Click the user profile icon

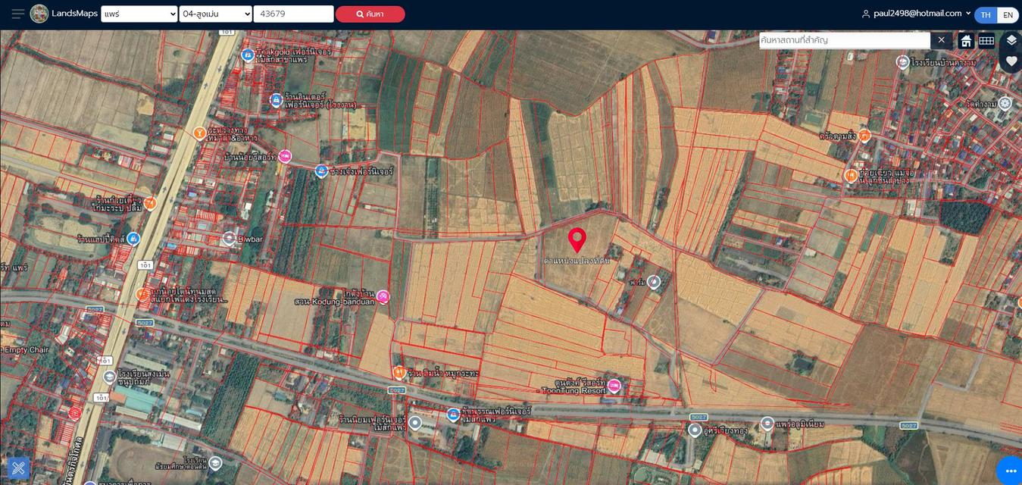coord(866,14)
